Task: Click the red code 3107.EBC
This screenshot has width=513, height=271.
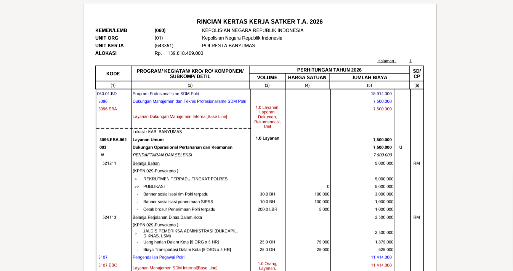Action: pos(108,265)
